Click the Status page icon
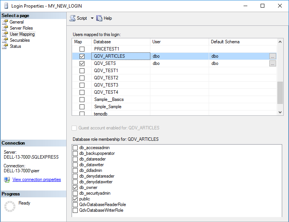Image resolution: width=289 pixels, height=222 pixels. [5, 46]
